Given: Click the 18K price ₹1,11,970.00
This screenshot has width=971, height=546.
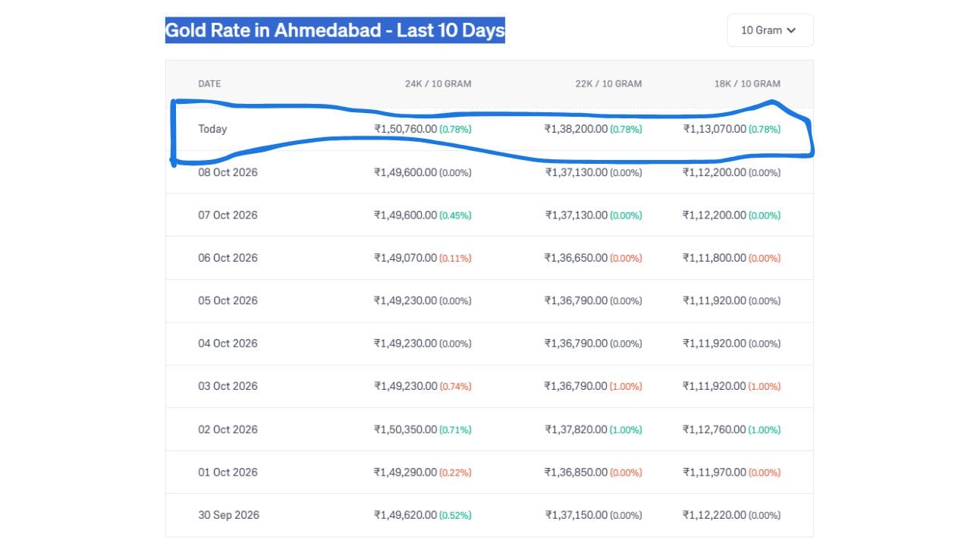Looking at the screenshot, I should coord(715,472).
